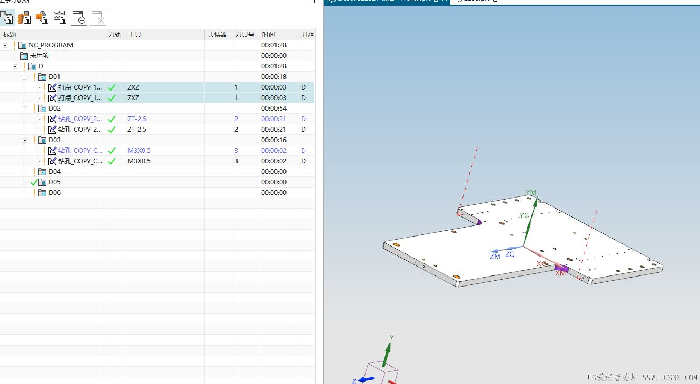Collapse the D program group node
Screen dimensions: 700x384
(x=16, y=66)
